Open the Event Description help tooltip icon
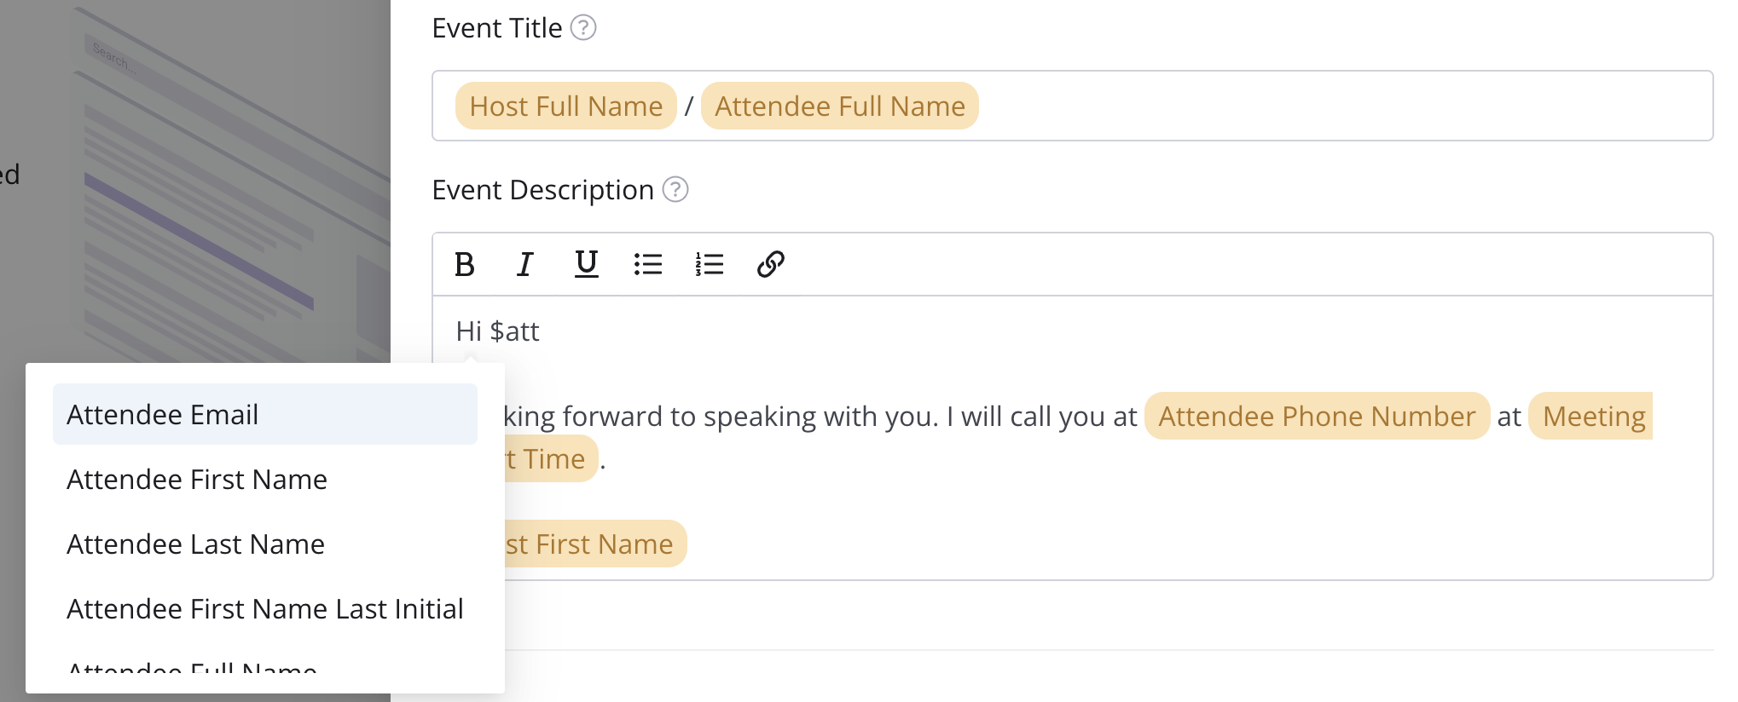The width and height of the screenshot is (1738, 702). coord(675,189)
